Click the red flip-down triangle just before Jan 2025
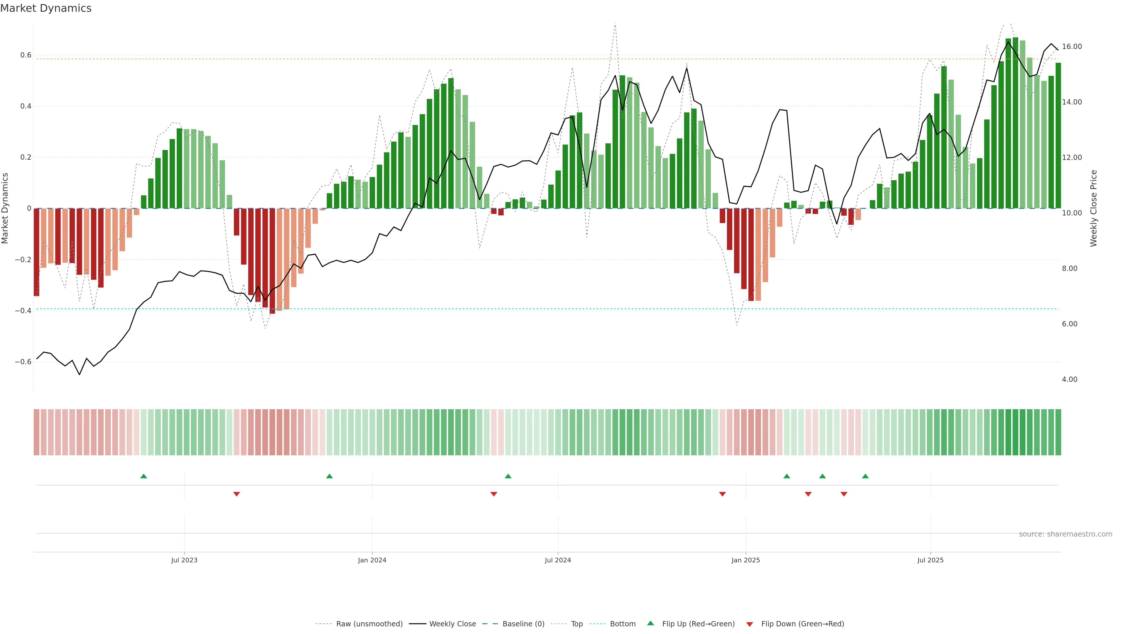1127x634 pixels. tap(722, 494)
